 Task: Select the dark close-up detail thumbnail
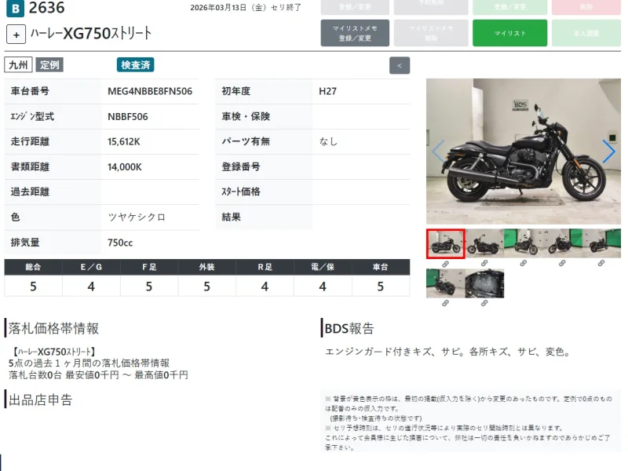click(x=484, y=283)
